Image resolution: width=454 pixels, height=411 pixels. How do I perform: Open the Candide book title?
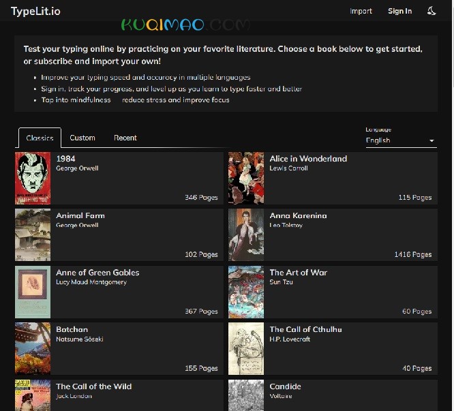click(285, 386)
